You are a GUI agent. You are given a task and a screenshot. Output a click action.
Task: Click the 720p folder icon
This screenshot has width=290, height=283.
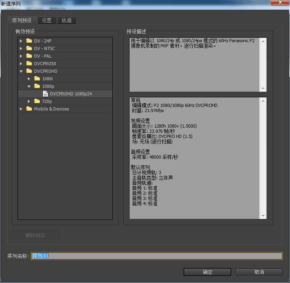pyautogui.click(x=37, y=101)
